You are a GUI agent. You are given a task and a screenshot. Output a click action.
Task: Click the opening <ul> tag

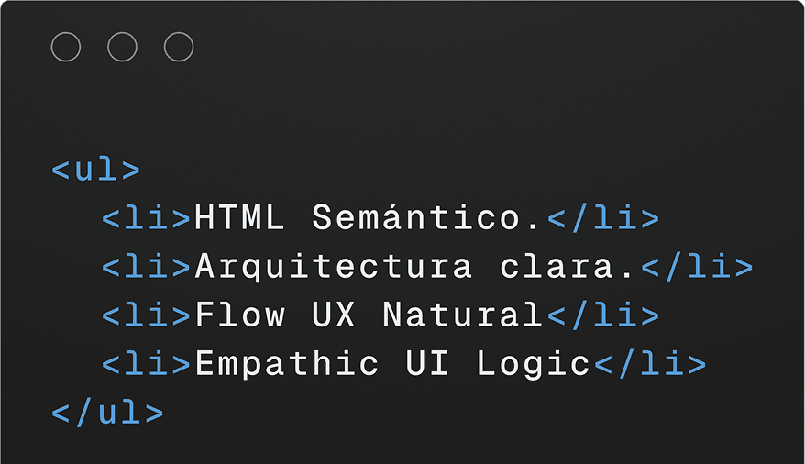coord(96,170)
